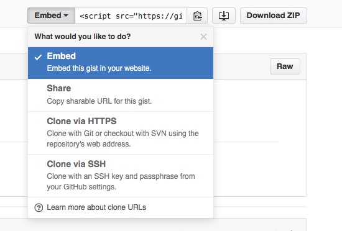Viewport: 342px width, 231px height.
Task: Open the 'Learn more about clone URLs' link
Action: (96, 207)
